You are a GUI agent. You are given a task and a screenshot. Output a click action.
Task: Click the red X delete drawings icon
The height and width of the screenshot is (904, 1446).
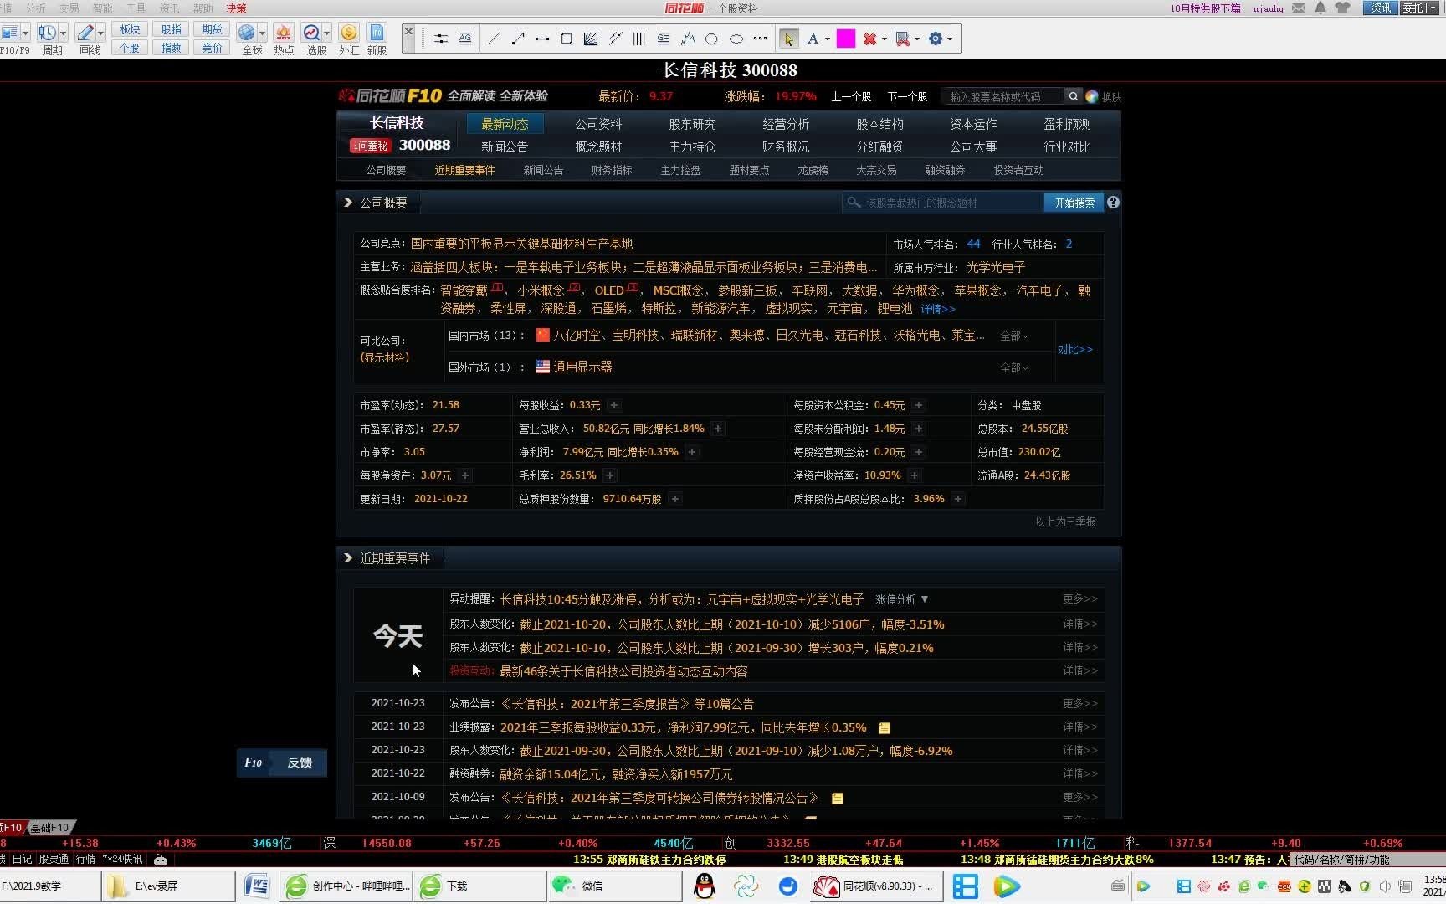tap(870, 39)
